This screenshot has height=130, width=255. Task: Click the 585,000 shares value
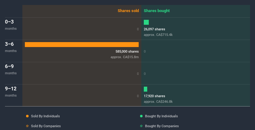(x=127, y=51)
